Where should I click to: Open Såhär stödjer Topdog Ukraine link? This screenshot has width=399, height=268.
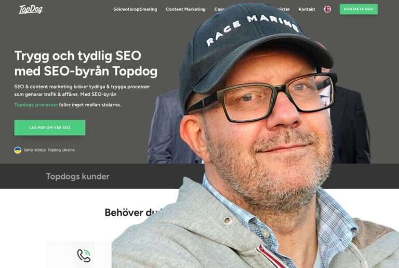pos(49,150)
